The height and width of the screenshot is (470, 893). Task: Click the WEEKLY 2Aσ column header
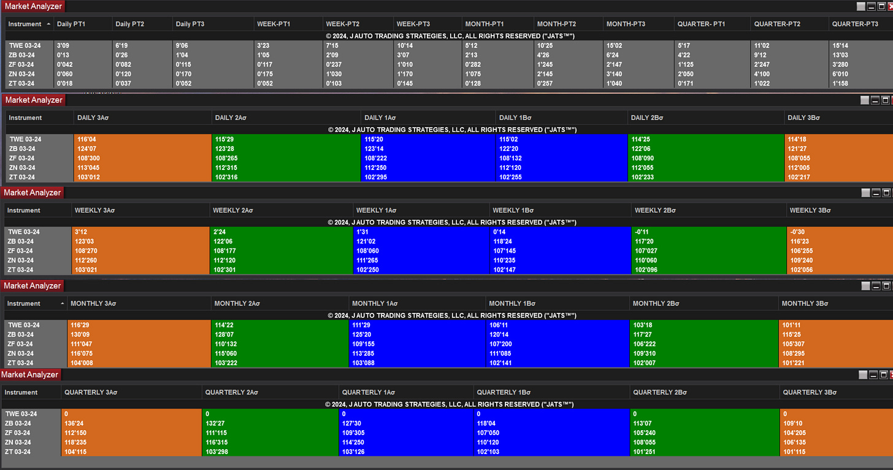tap(281, 210)
